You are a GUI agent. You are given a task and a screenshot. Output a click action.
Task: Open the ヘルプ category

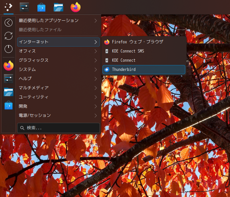(x=58, y=78)
